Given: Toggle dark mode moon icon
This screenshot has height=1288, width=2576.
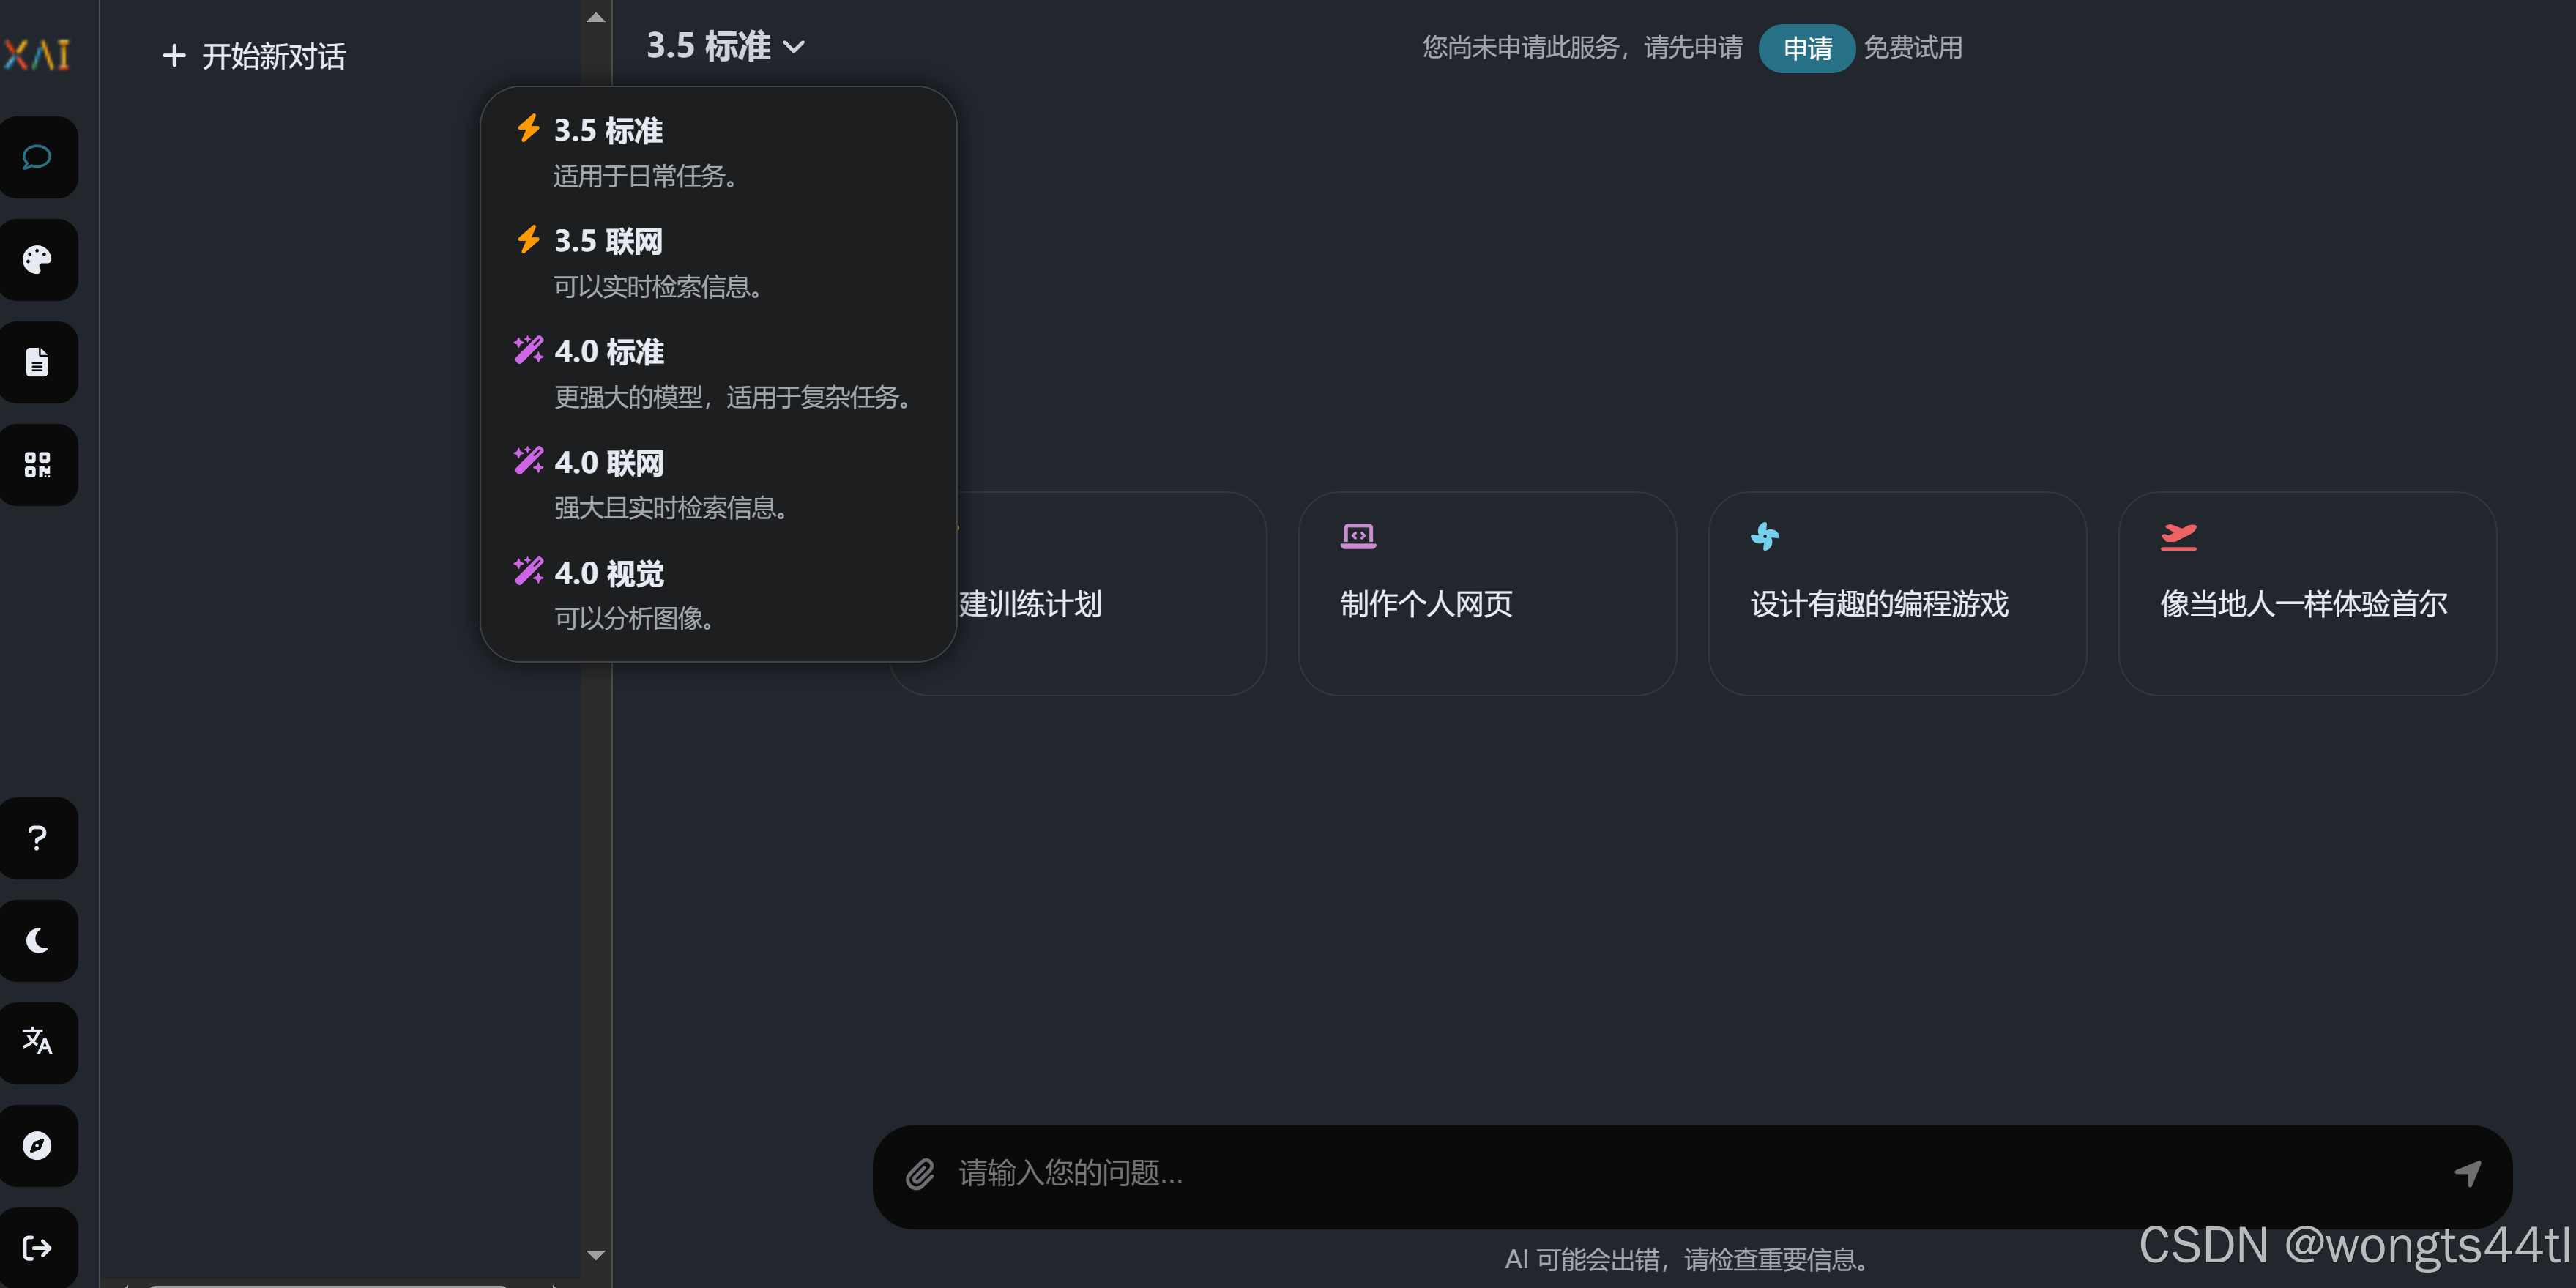Looking at the screenshot, I should (x=37, y=940).
